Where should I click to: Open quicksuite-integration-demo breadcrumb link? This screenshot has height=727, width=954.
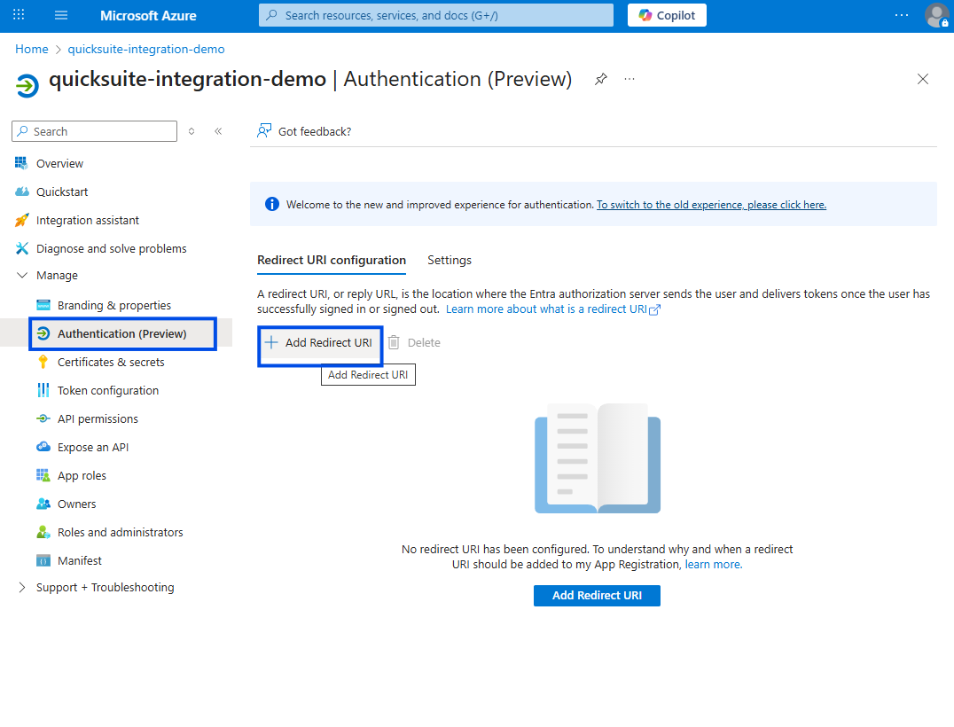click(146, 50)
